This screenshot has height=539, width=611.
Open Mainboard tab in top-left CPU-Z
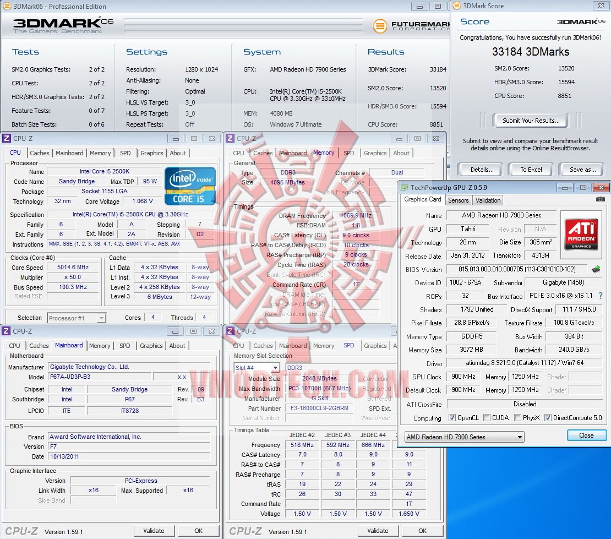(x=69, y=153)
